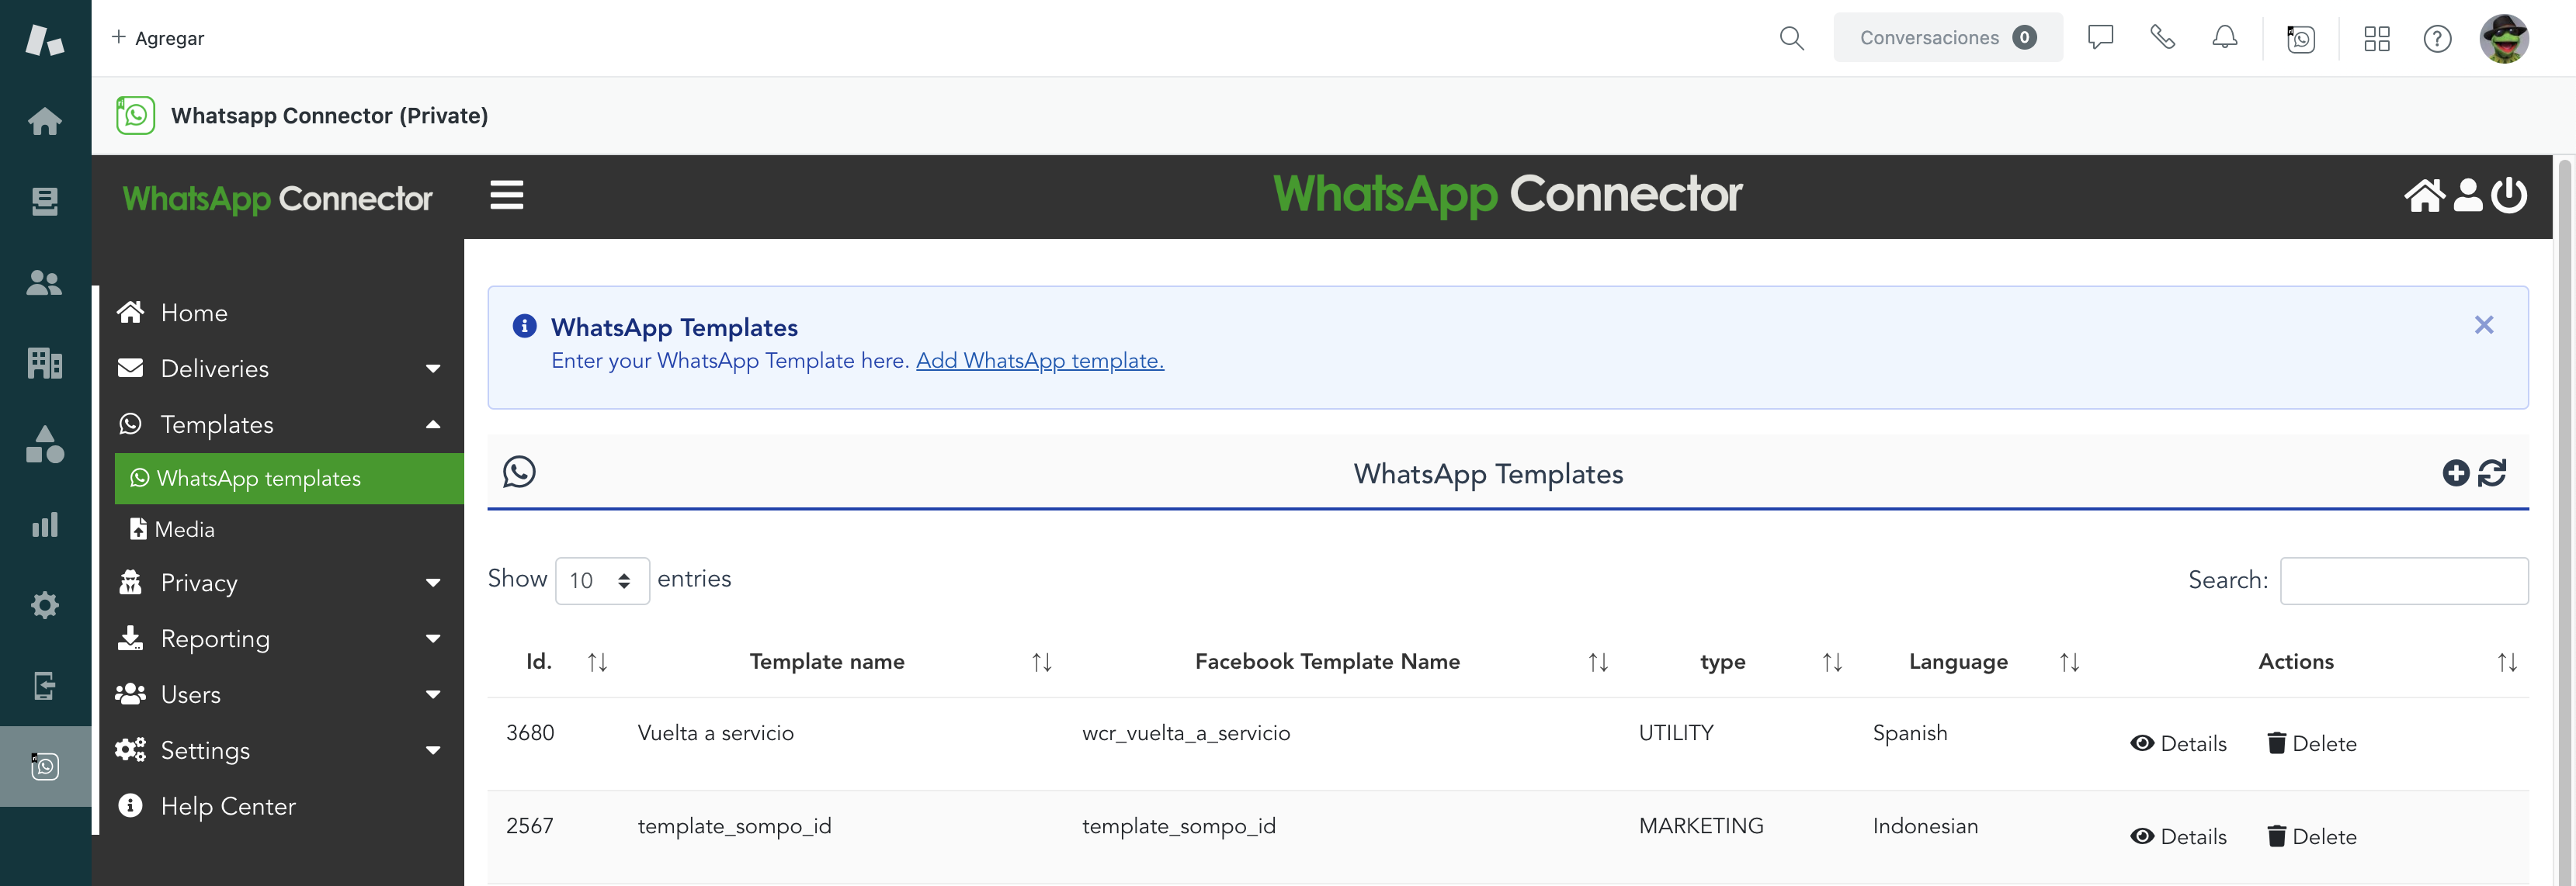This screenshot has width=2576, height=886.
Task: View Details for Vuelta a servicio template
Action: tap(2178, 743)
